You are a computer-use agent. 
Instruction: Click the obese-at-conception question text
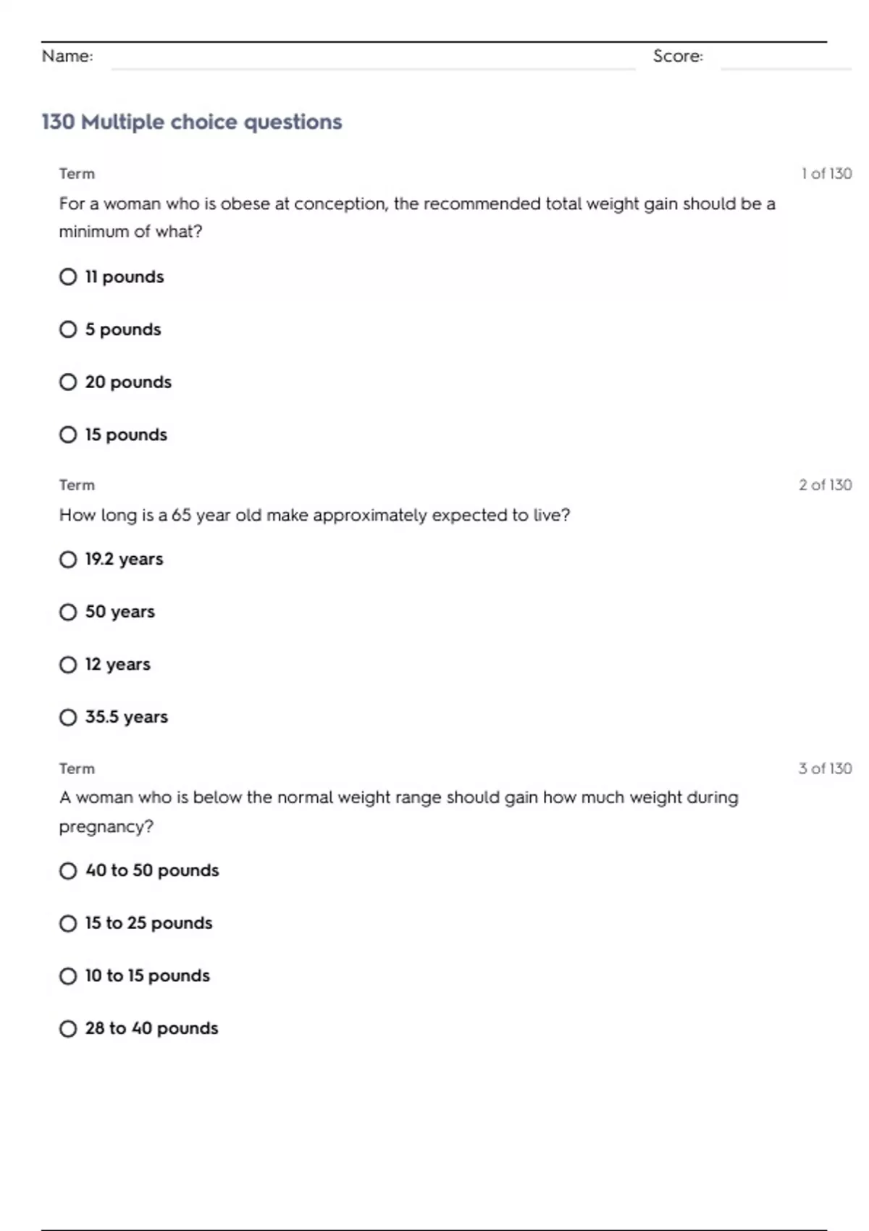tap(416, 217)
